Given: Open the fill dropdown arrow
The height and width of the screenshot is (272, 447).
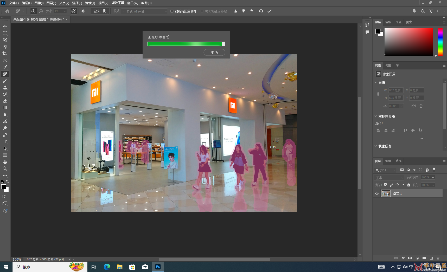Looking at the screenshot, I should click(x=433, y=185).
